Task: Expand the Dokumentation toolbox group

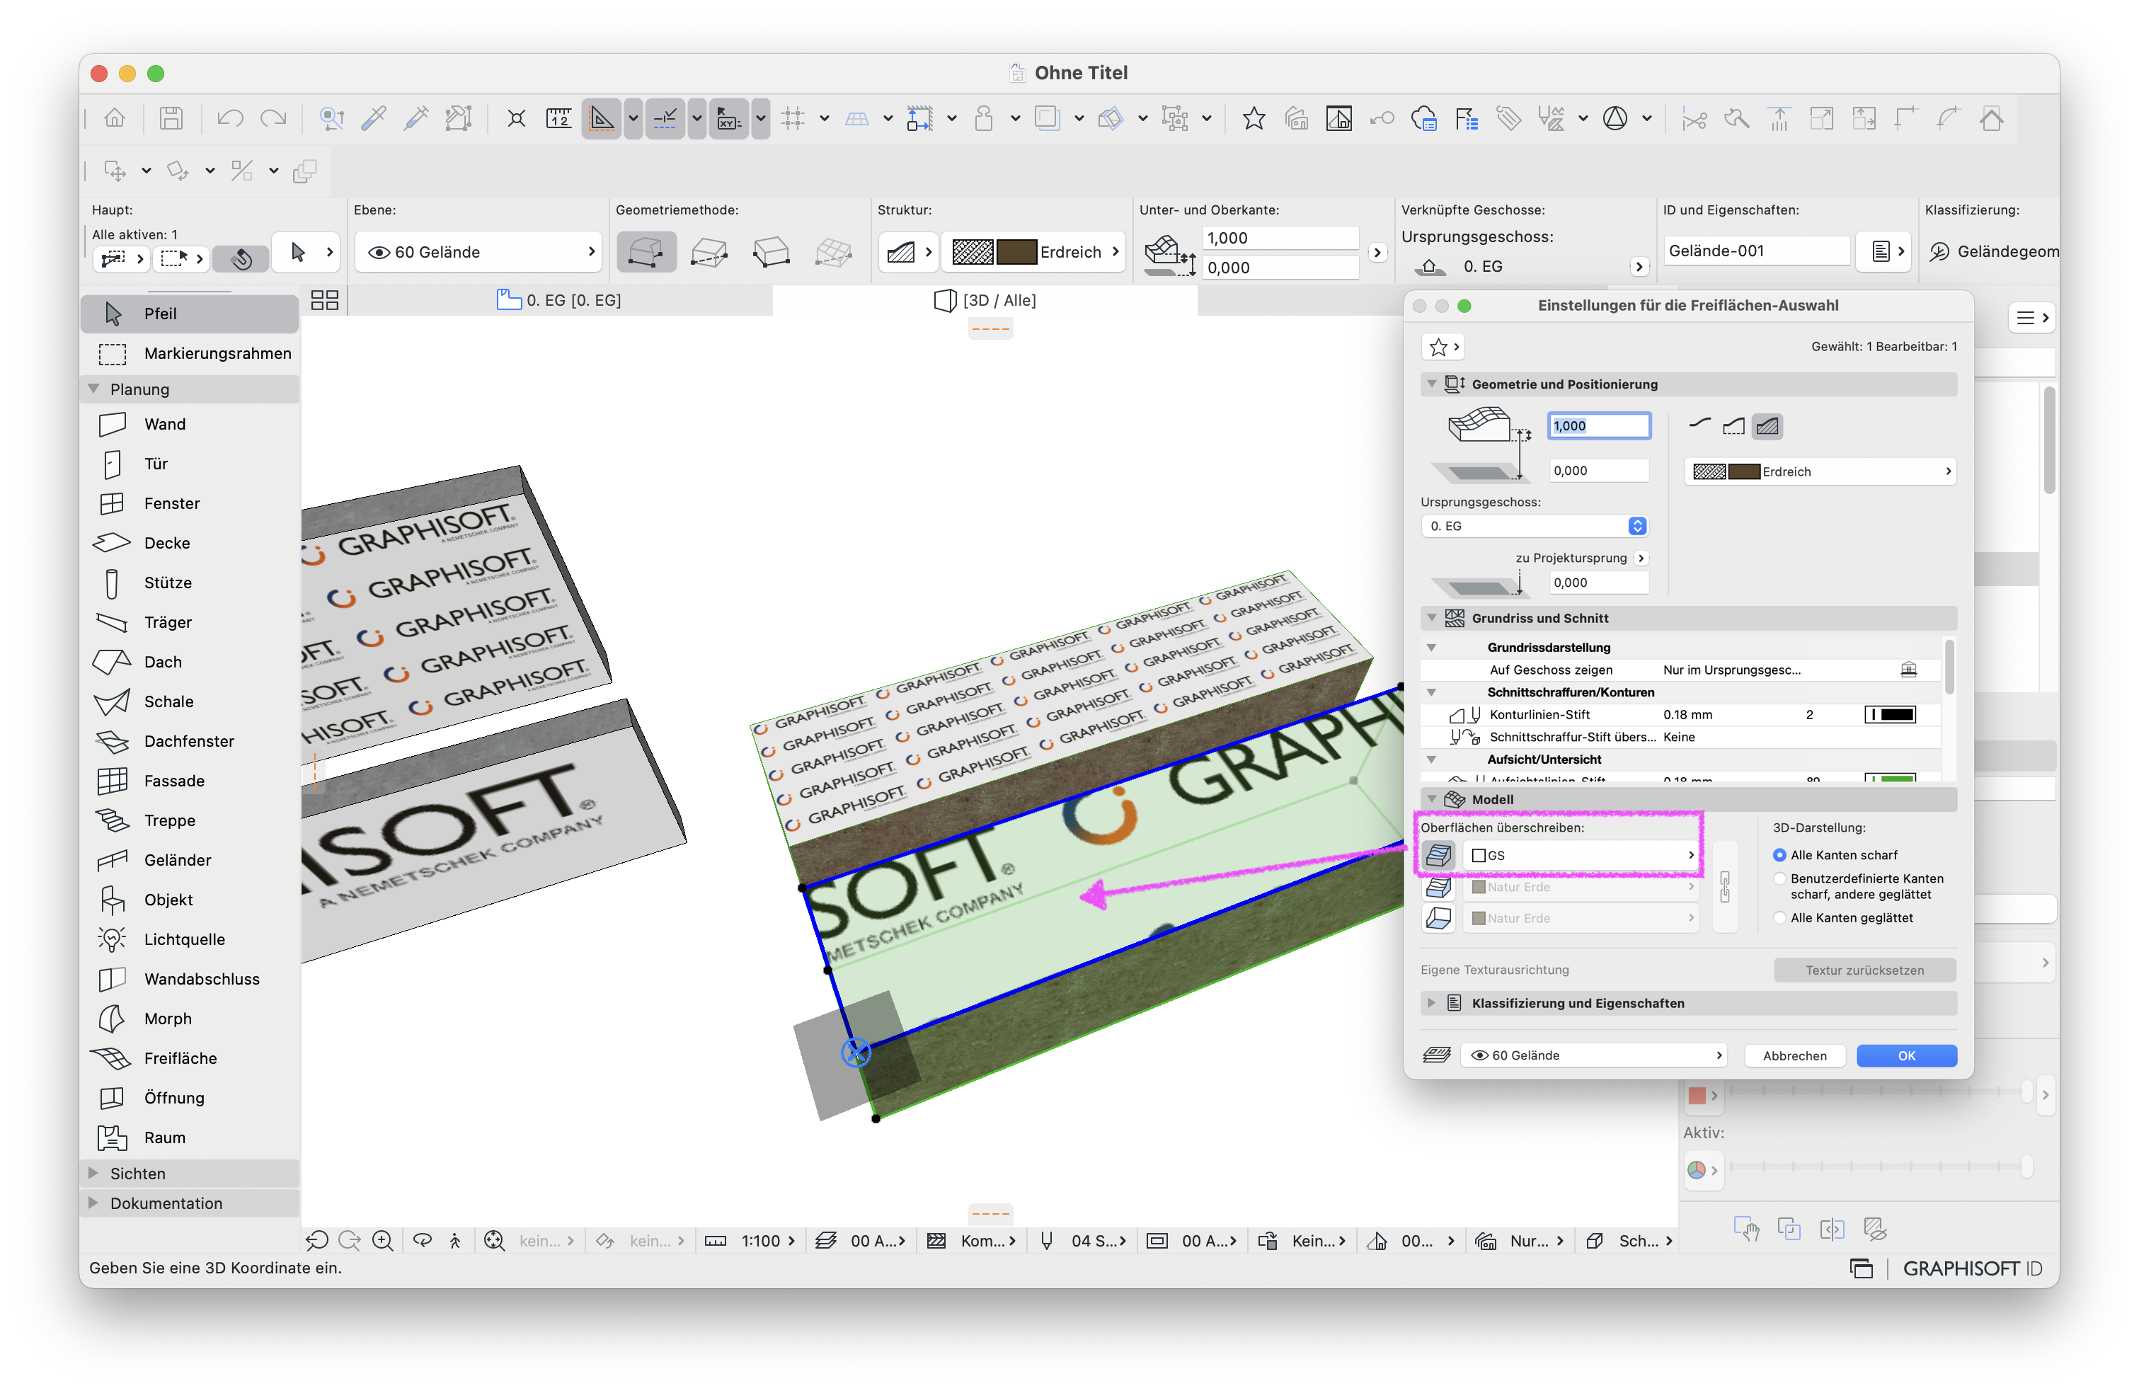Action: (x=93, y=1203)
